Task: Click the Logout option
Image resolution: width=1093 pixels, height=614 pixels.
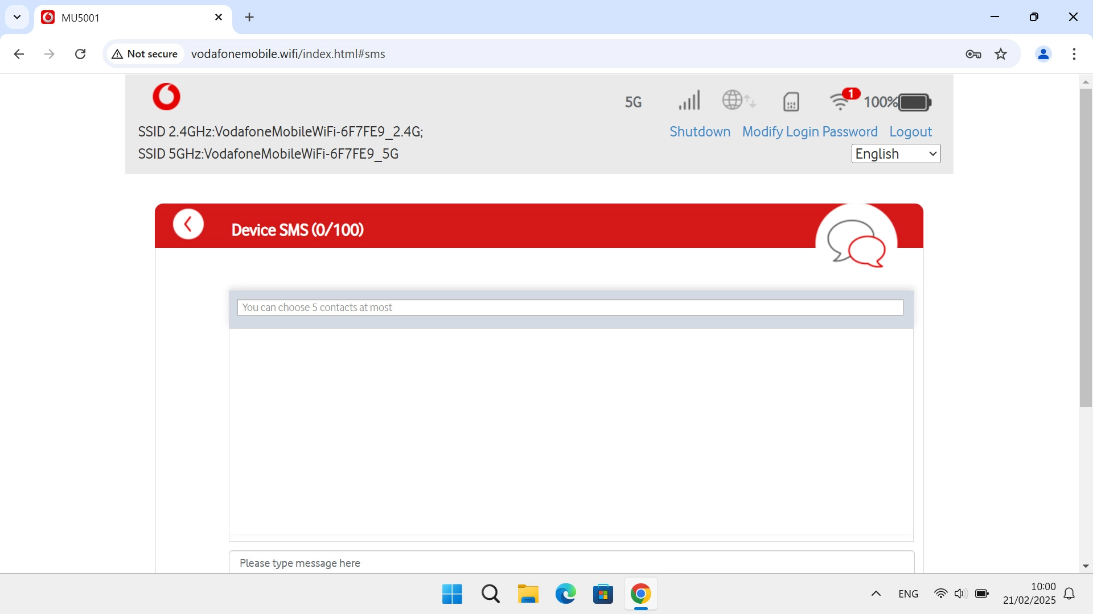Action: click(x=910, y=131)
